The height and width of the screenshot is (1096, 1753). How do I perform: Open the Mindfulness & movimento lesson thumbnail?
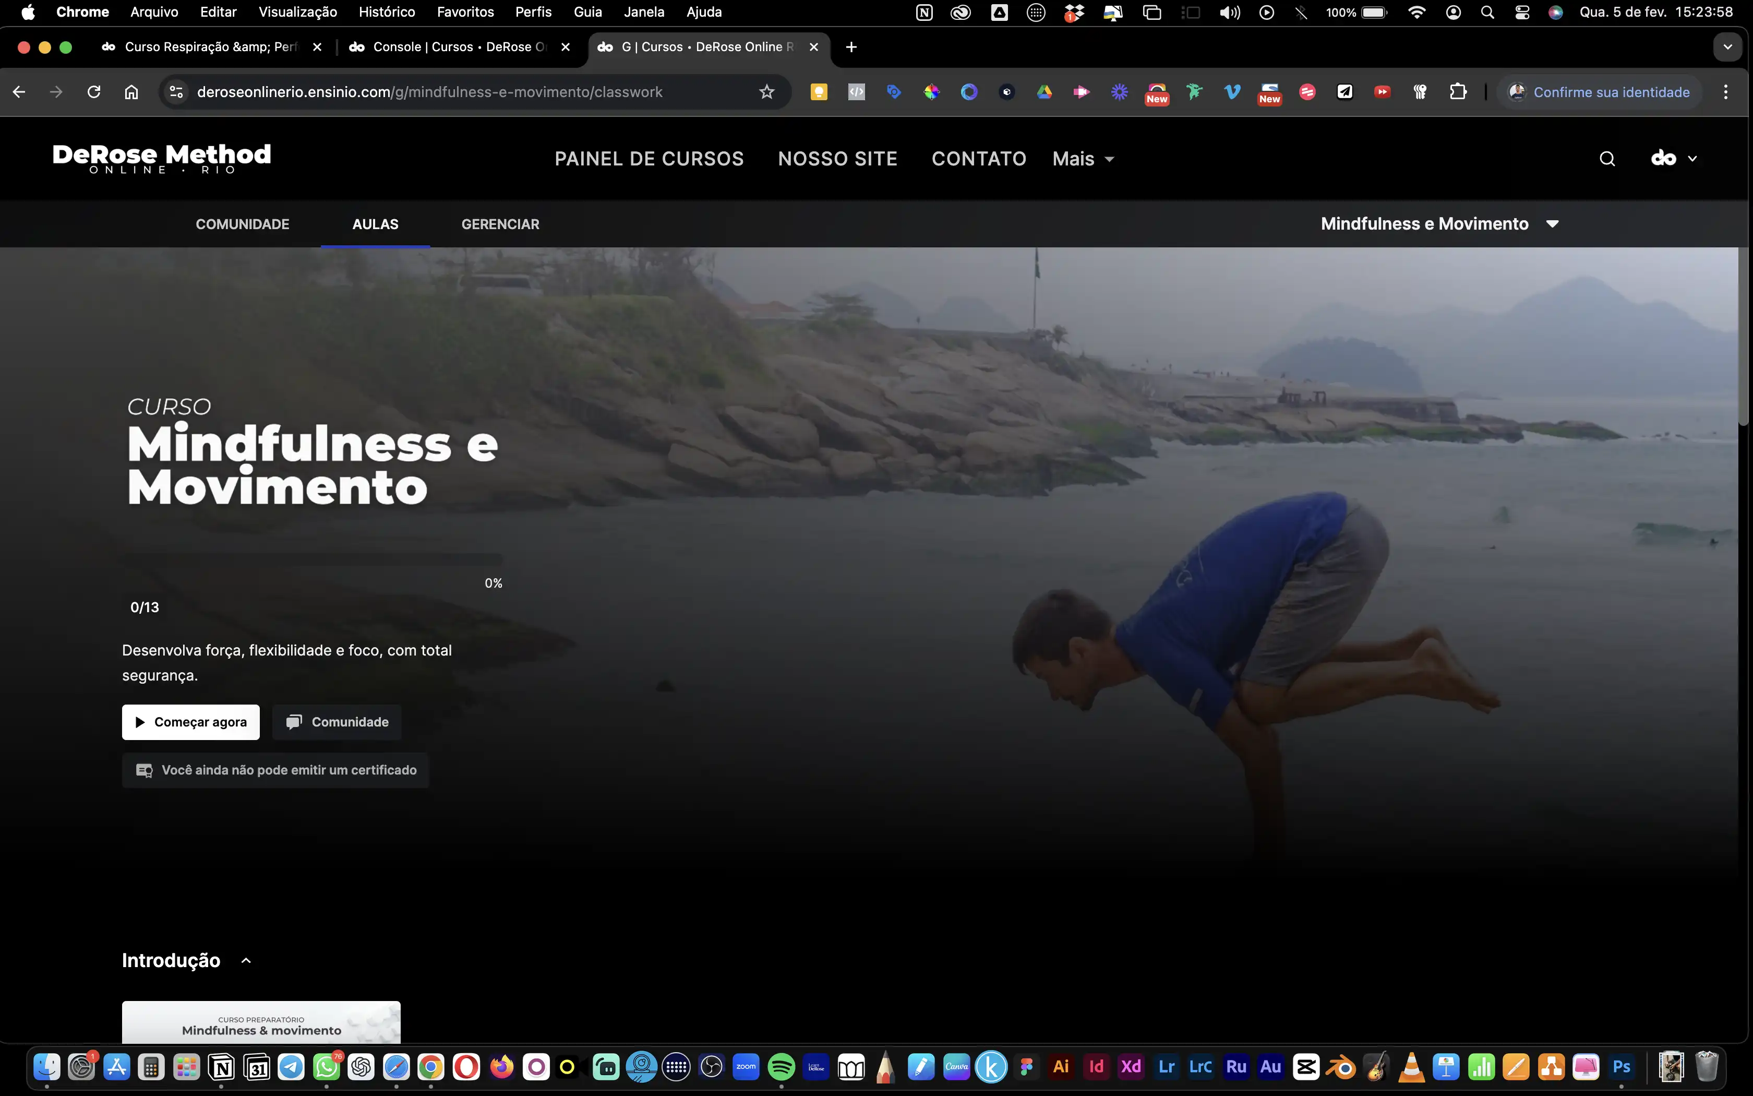click(261, 1022)
